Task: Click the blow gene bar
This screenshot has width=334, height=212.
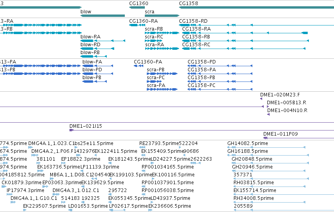Action: [102, 16]
